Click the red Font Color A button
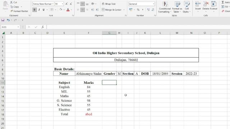Image resolution: width=230 pixels, height=129 pixels. point(68,10)
